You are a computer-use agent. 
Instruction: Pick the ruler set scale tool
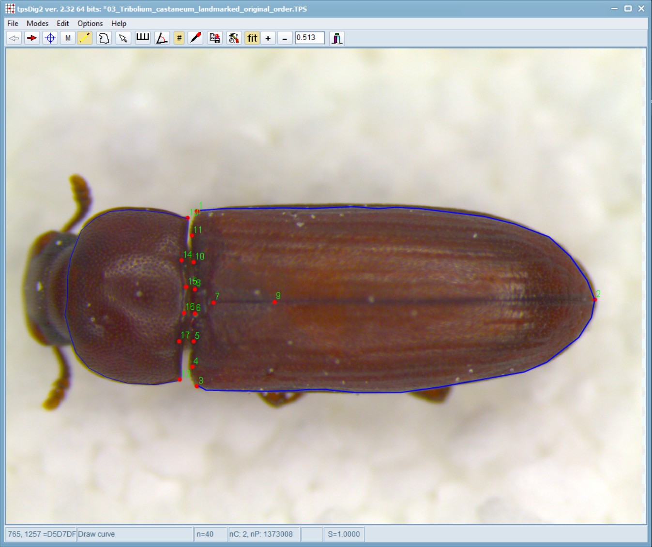pyautogui.click(x=142, y=38)
